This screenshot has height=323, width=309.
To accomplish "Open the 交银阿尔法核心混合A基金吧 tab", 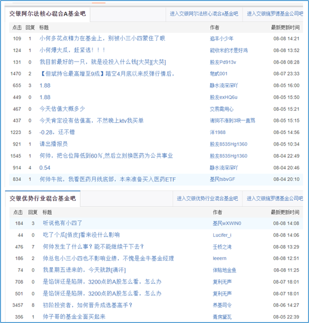I will (47, 14).
